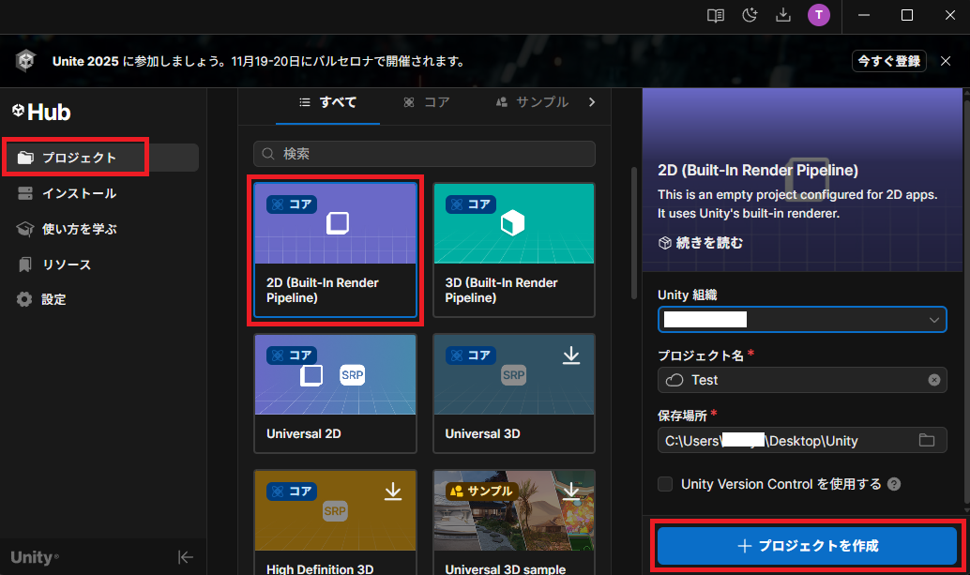
Task: Select the Universal 3D template card
Action: (514, 393)
